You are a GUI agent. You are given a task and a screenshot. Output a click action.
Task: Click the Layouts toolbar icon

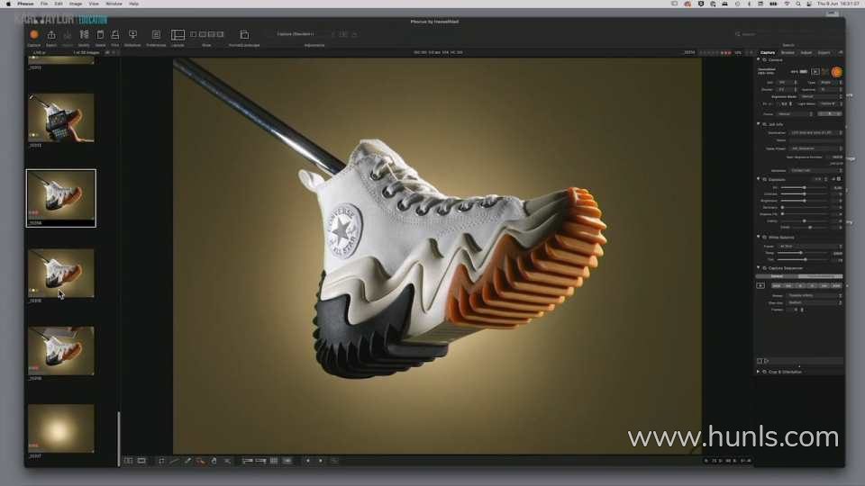coord(178,35)
